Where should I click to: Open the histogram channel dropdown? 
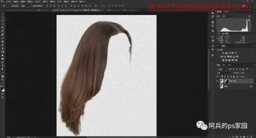[228, 16]
